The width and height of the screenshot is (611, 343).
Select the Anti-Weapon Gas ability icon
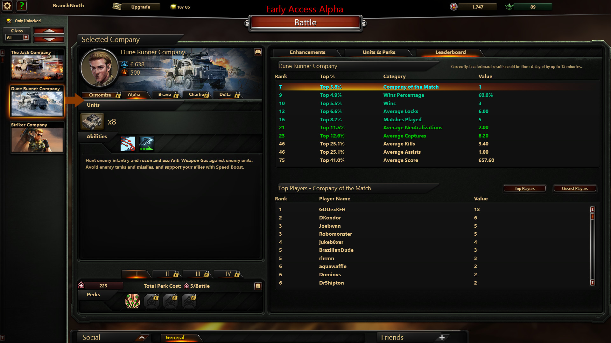pos(128,144)
